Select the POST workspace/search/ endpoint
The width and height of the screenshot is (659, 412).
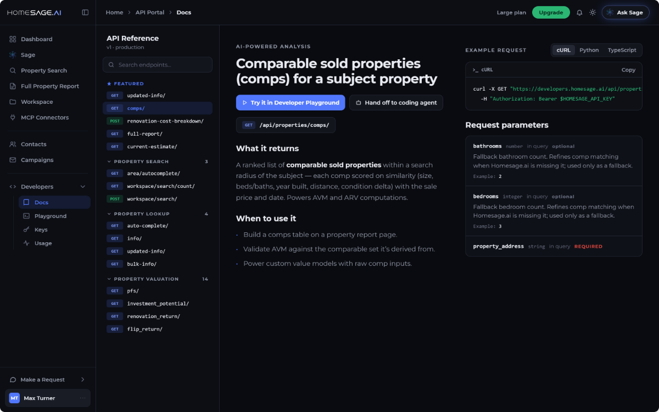(158, 199)
